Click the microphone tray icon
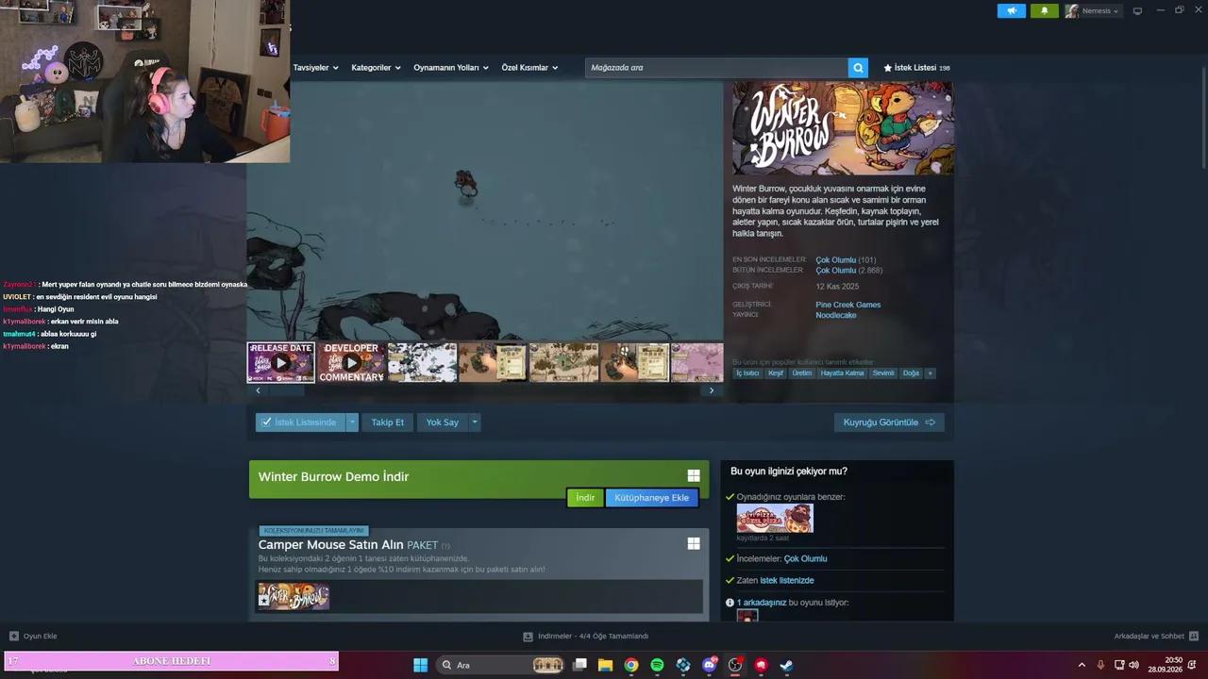 (x=1100, y=665)
